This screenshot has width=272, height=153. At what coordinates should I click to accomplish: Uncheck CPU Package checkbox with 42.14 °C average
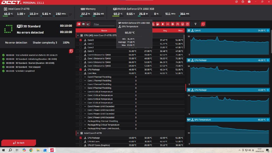(81, 70)
